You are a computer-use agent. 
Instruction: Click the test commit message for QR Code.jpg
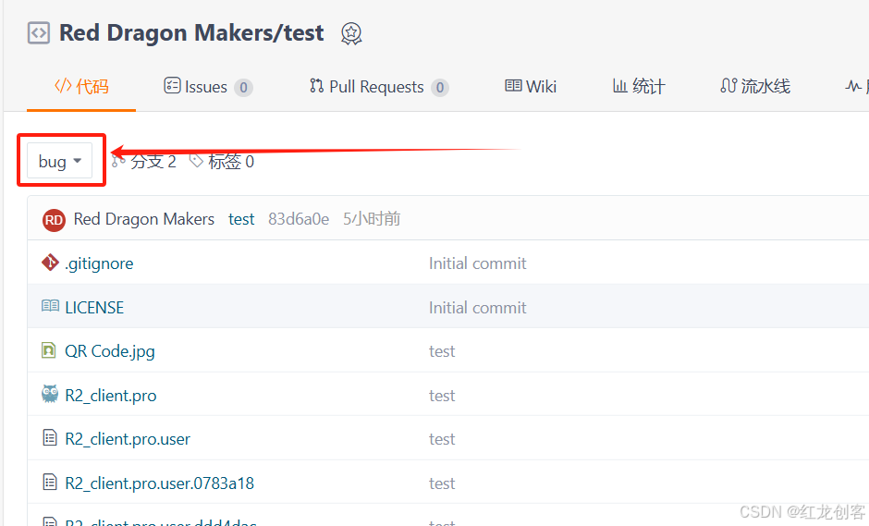[x=442, y=351]
